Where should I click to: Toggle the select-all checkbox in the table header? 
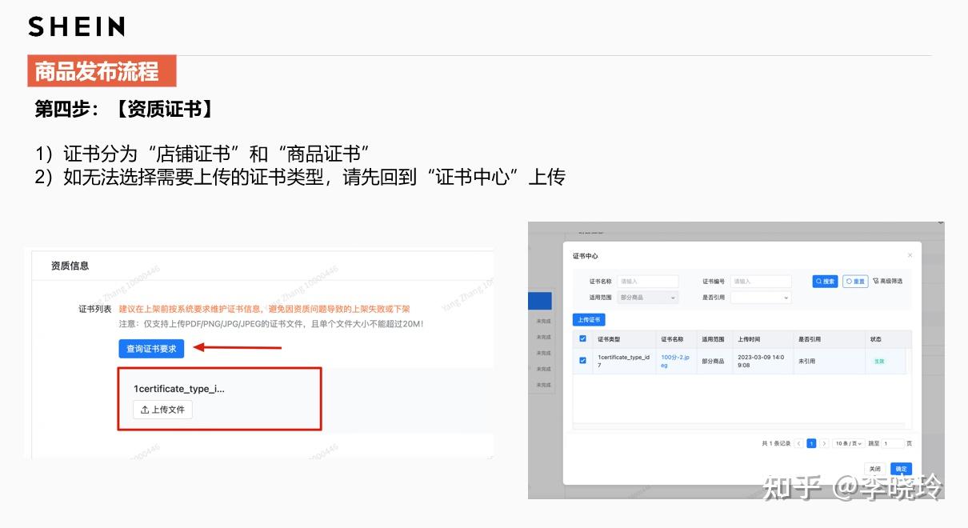pos(583,338)
